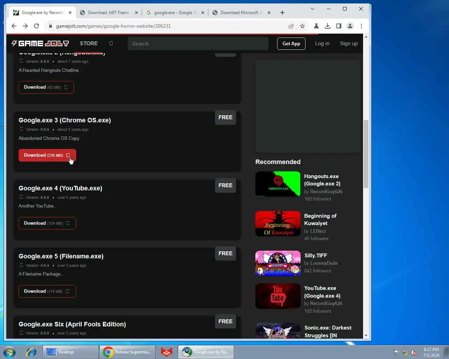Open the Desktop taskbar item
Viewport: 449px width, 359px height.
coord(71,352)
